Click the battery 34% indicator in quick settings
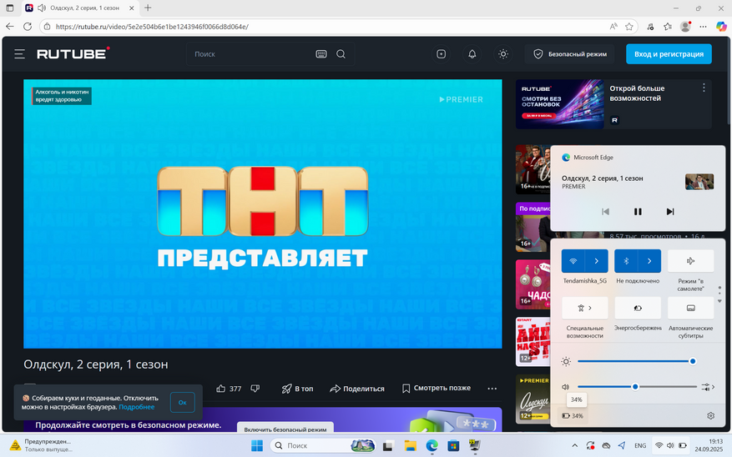 (573, 415)
